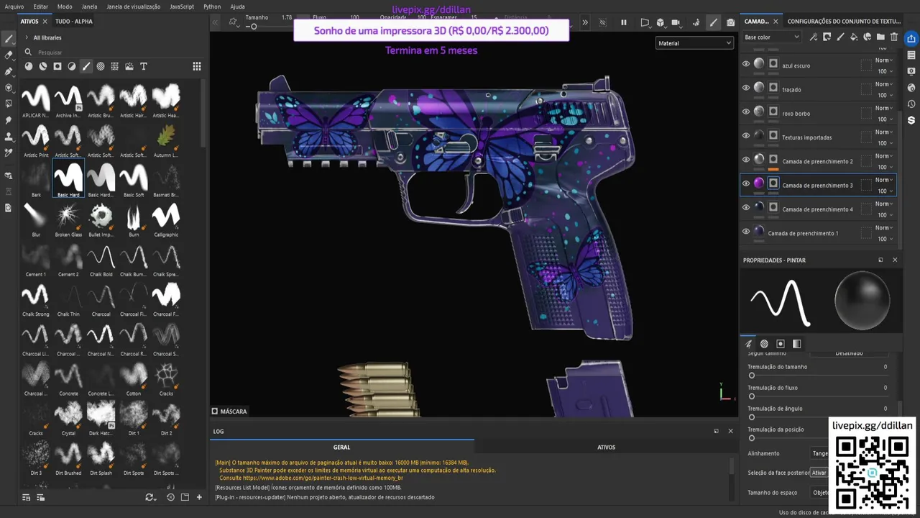
Task: Add smart material icon in layers toolbar
Action: coord(868,37)
